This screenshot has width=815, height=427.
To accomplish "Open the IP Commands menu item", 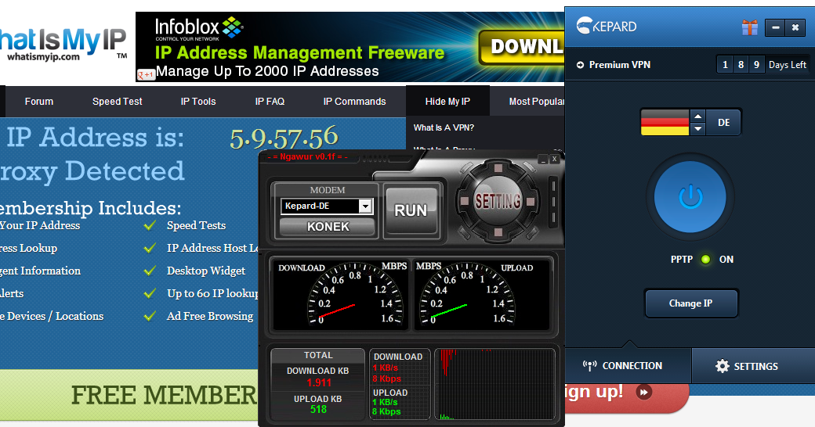I will coord(354,102).
